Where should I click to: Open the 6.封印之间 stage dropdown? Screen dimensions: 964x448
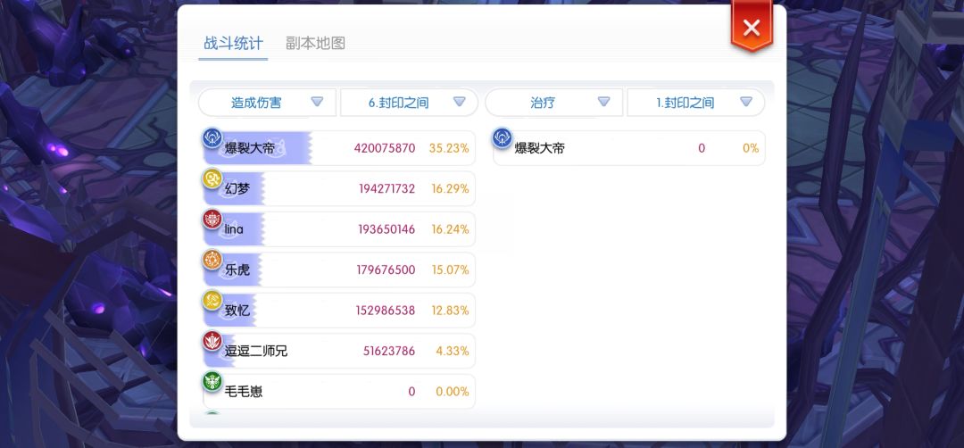pyautogui.click(x=409, y=103)
